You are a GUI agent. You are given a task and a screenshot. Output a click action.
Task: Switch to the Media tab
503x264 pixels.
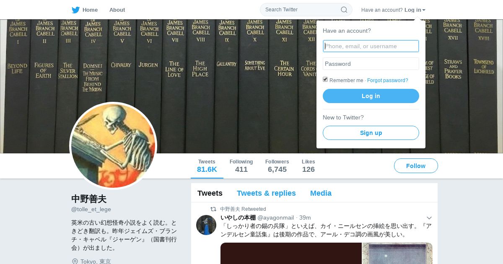[x=321, y=193]
